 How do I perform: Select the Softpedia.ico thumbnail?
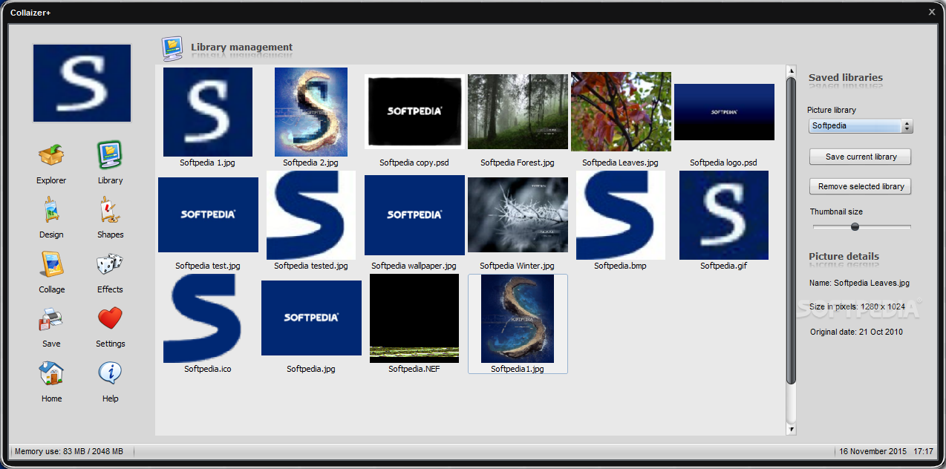[208, 318]
